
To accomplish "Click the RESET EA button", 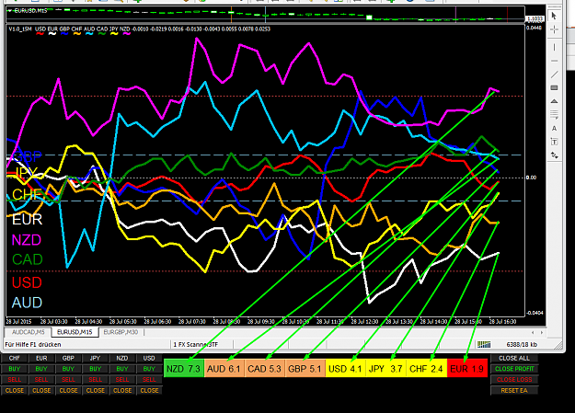I will click(x=514, y=391).
